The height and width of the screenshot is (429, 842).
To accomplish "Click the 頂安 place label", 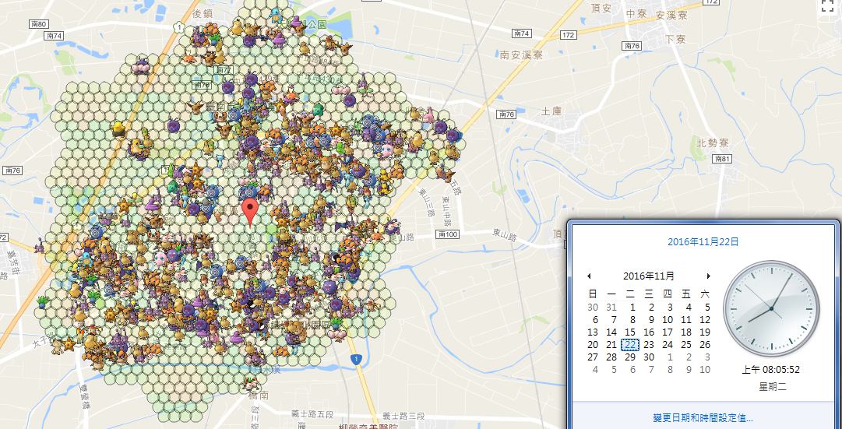I will click(x=601, y=8).
